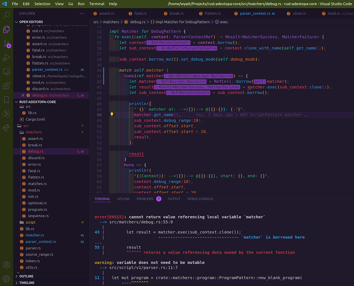Click the Live Share arrow icon
The width and height of the screenshot is (354, 286).
[x=6, y=128]
